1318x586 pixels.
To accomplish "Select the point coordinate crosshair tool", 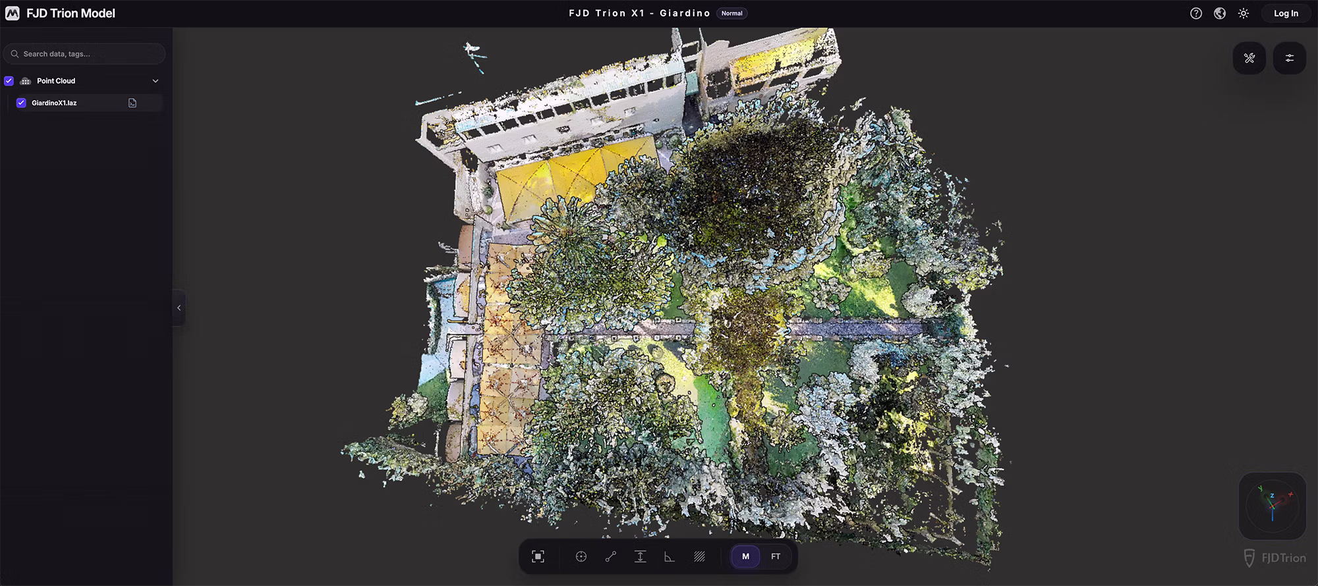I will (581, 556).
